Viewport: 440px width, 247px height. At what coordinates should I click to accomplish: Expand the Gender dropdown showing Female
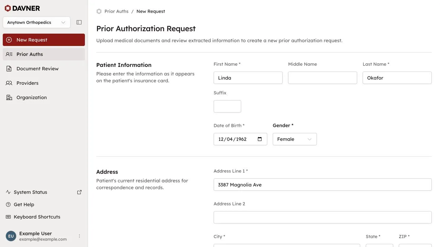tap(295, 139)
